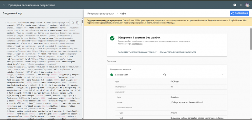Click Посмотреть проверенную страницу
The height and width of the screenshot is (120, 252).
tap(137, 52)
